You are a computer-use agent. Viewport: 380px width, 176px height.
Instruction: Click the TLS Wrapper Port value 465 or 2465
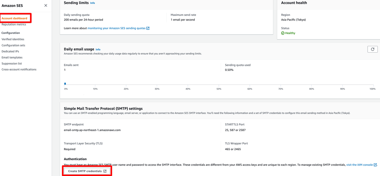point(233,149)
